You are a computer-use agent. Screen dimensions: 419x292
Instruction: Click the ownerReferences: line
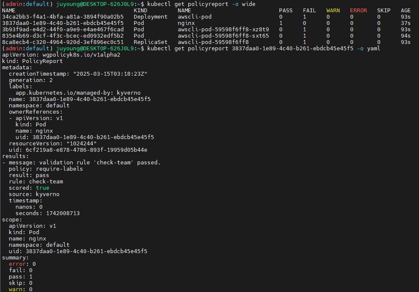point(35,112)
